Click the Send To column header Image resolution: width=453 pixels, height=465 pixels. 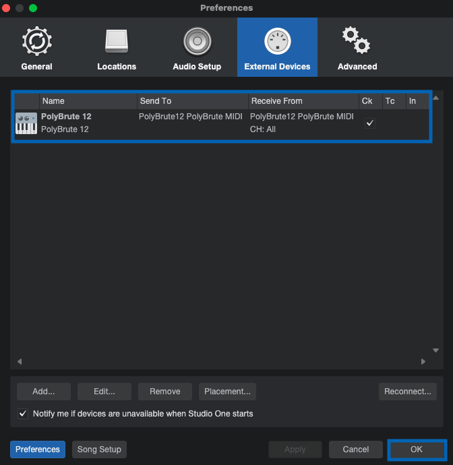(x=193, y=101)
